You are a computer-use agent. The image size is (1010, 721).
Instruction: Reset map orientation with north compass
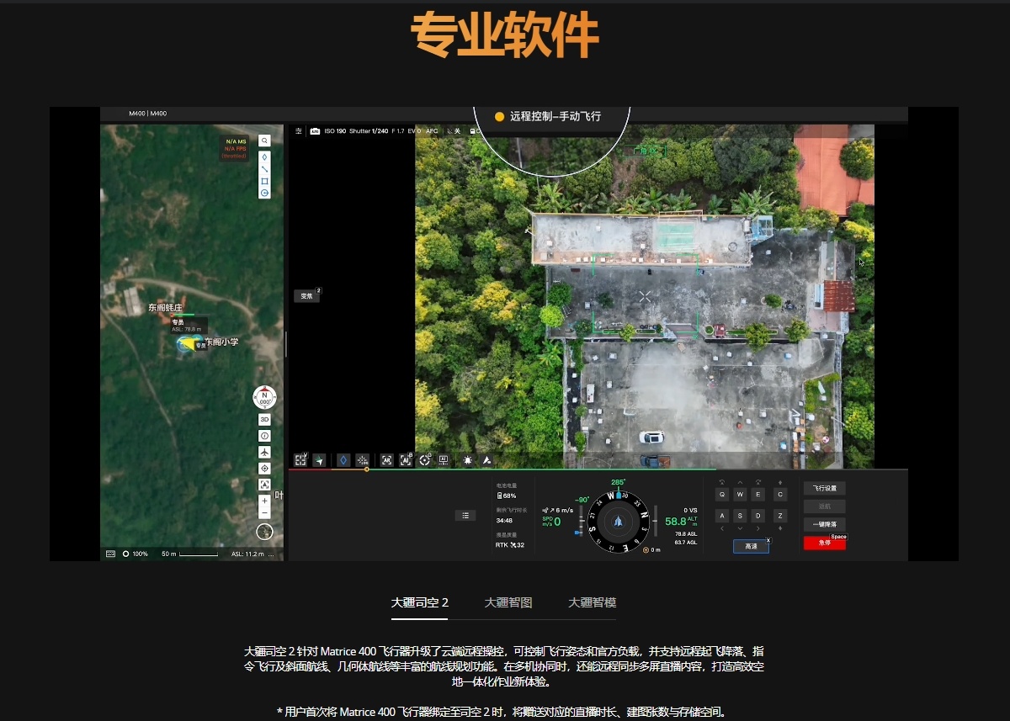pyautogui.click(x=264, y=397)
